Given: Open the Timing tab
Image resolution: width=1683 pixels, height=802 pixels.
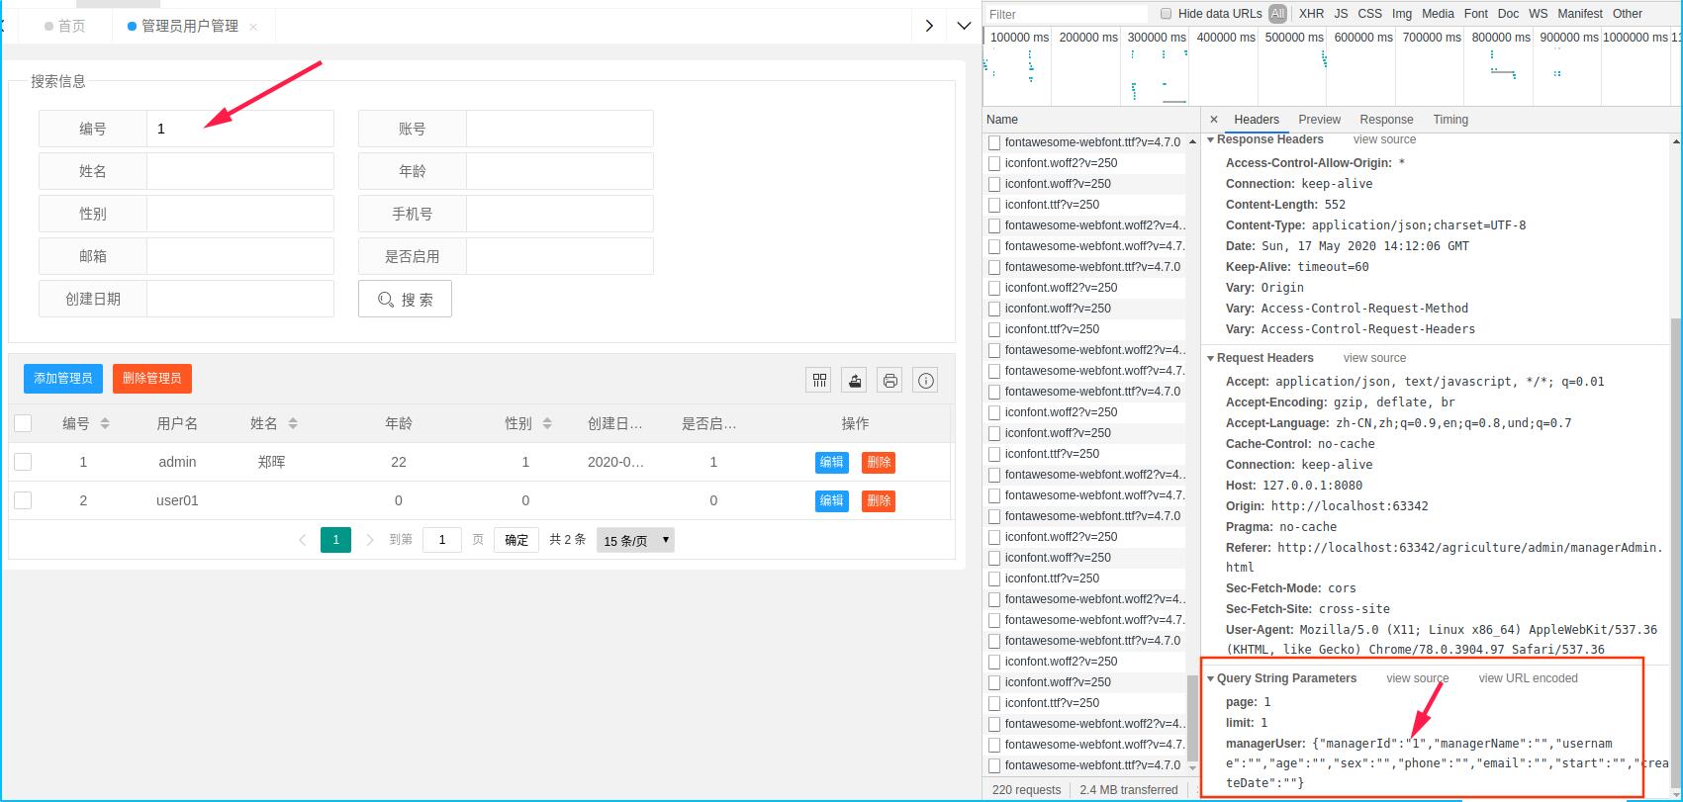Looking at the screenshot, I should [x=1450, y=120].
